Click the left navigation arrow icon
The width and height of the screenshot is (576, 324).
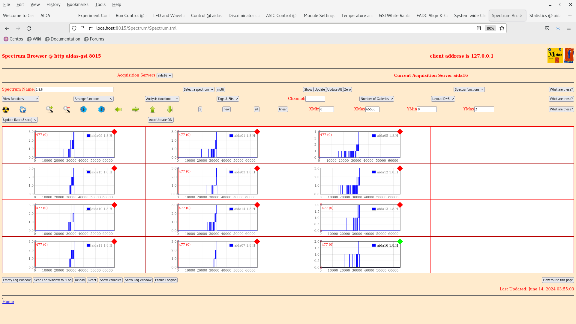(x=118, y=109)
